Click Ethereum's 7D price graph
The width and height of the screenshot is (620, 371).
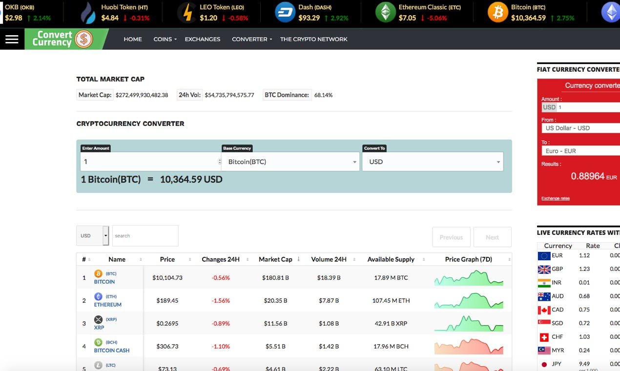[469, 301]
